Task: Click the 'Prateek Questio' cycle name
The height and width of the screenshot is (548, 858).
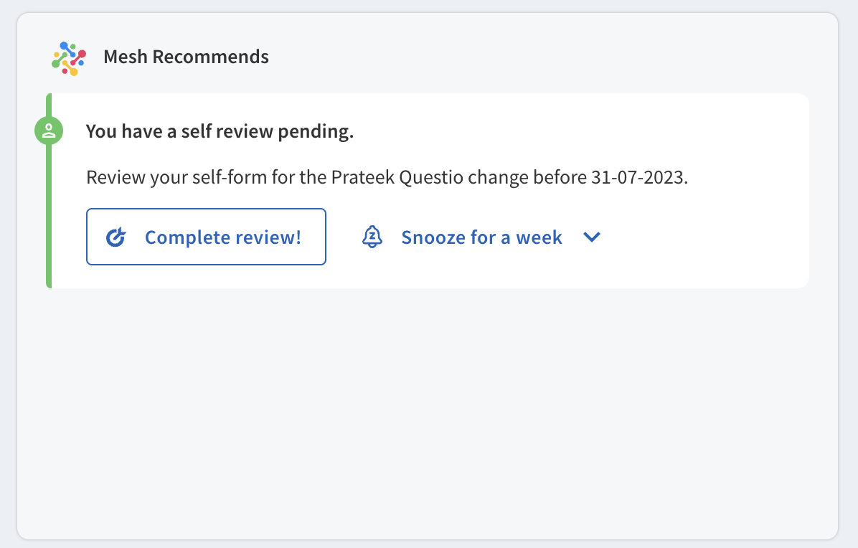Action: (397, 177)
